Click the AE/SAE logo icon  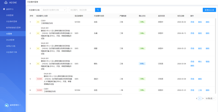click(x=6, y=2)
